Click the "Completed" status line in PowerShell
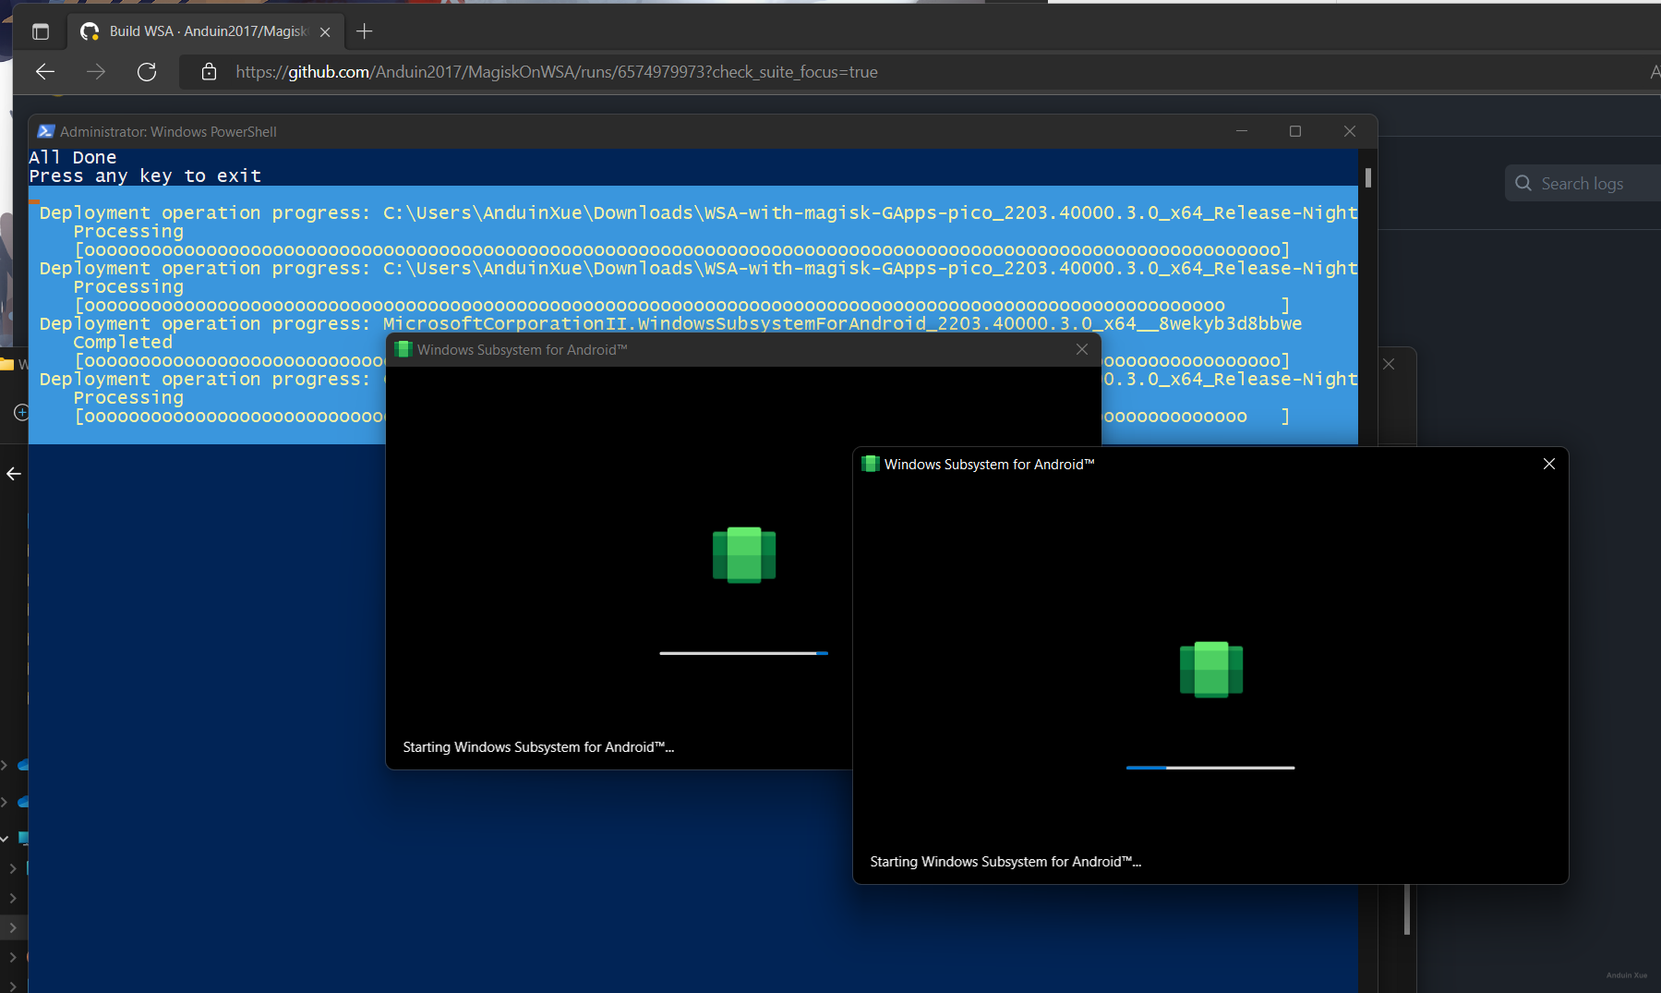Screen dimensions: 1661x993 pyautogui.click(x=123, y=342)
